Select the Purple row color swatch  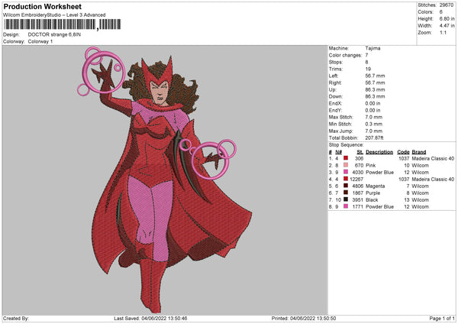[x=346, y=193]
